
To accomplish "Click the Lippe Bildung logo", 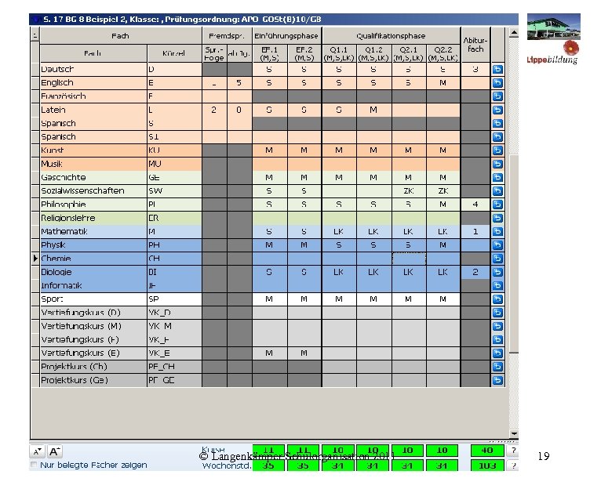I will pyautogui.click(x=553, y=39).
